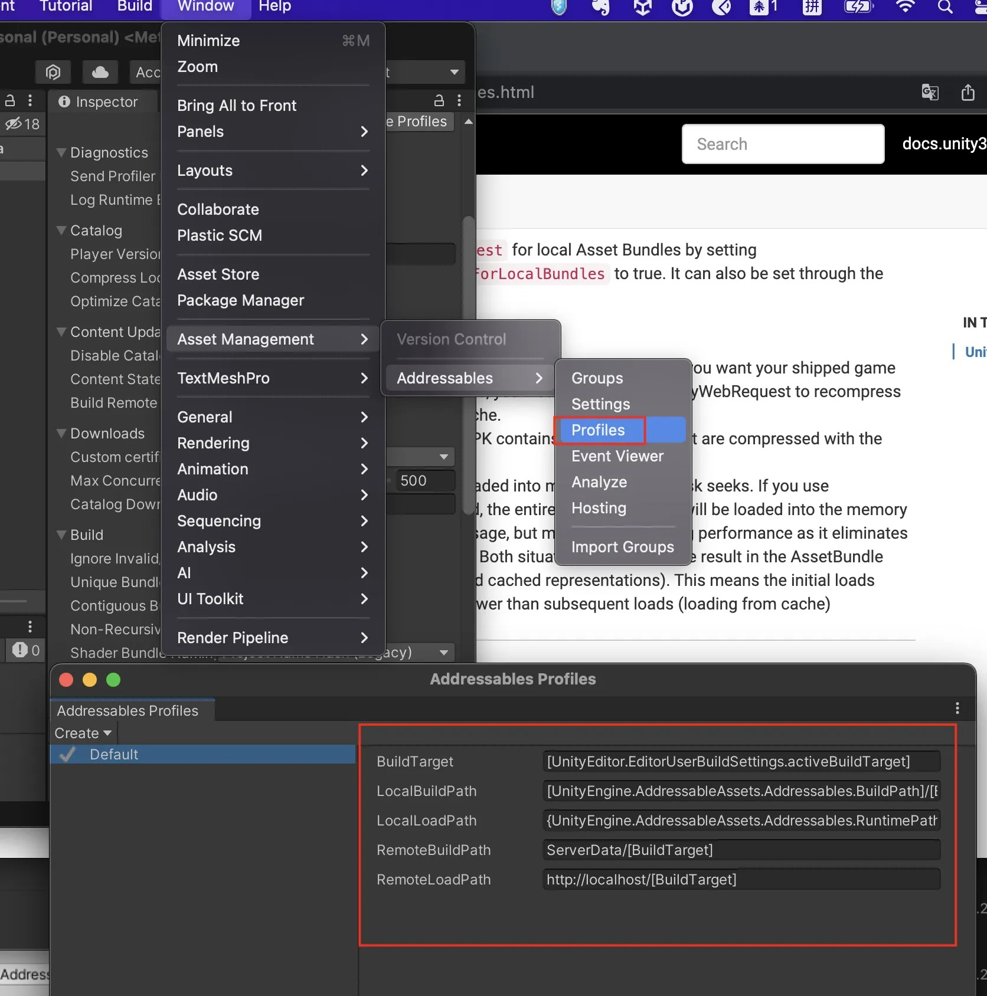
Task: Click the tree icon with number 1
Action: tap(763, 7)
